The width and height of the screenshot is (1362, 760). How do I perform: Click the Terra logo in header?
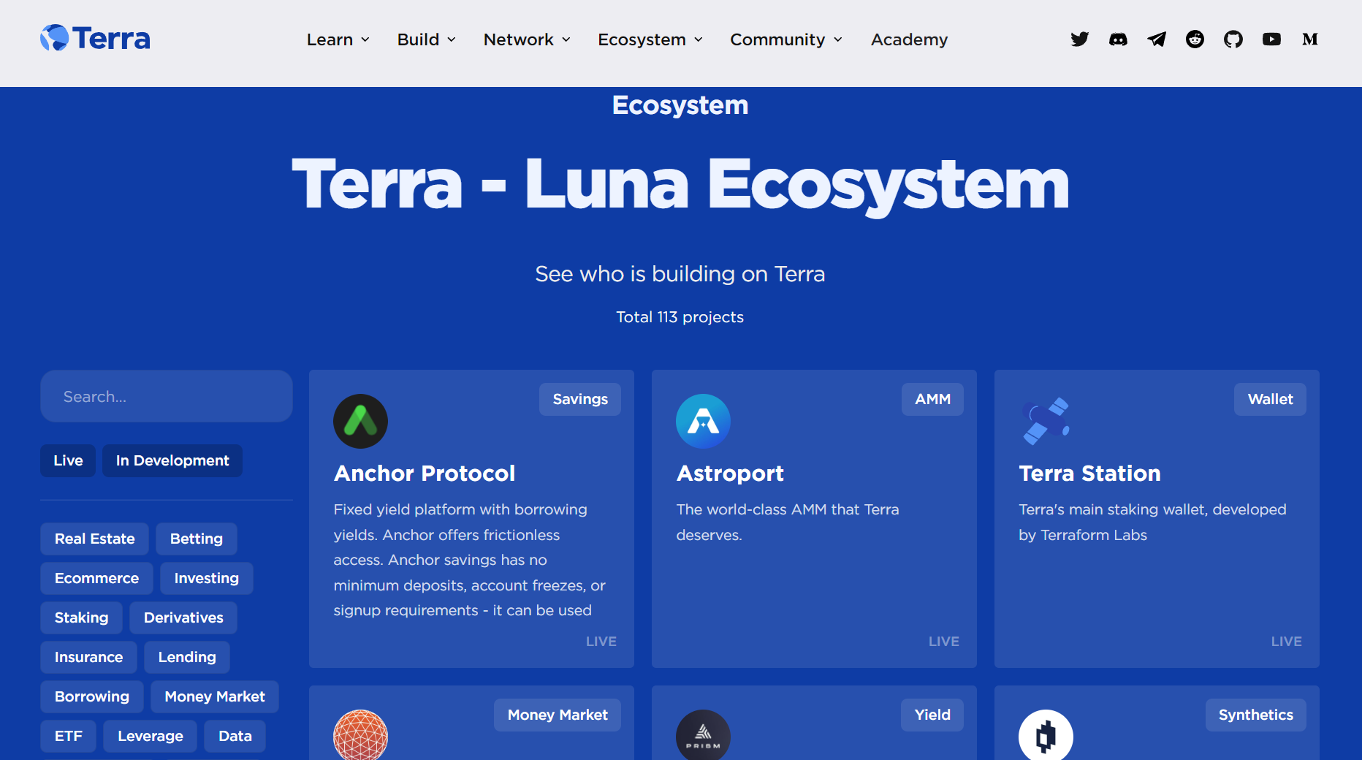coord(95,38)
